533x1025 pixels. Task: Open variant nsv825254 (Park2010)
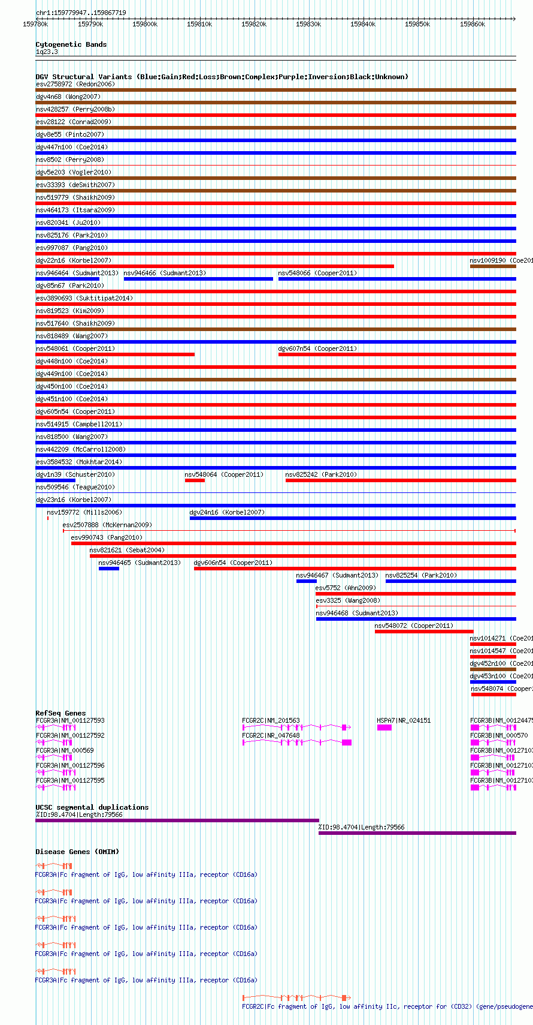[421, 575]
